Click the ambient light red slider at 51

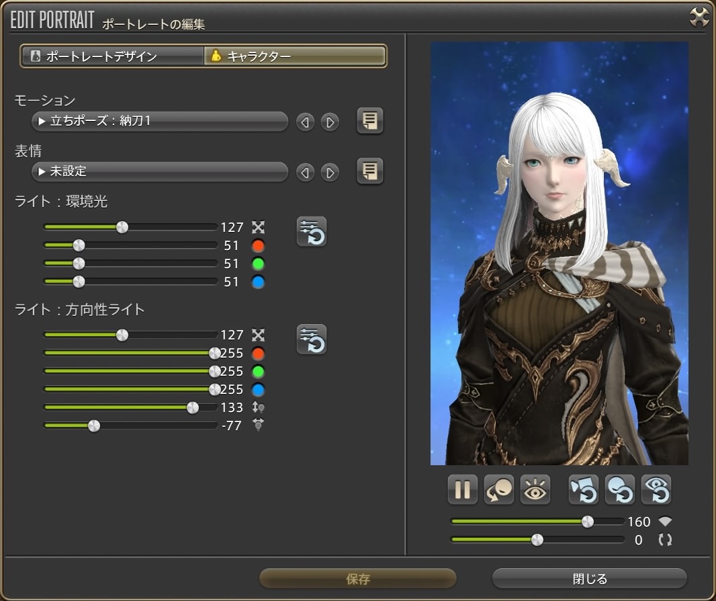click(x=79, y=245)
